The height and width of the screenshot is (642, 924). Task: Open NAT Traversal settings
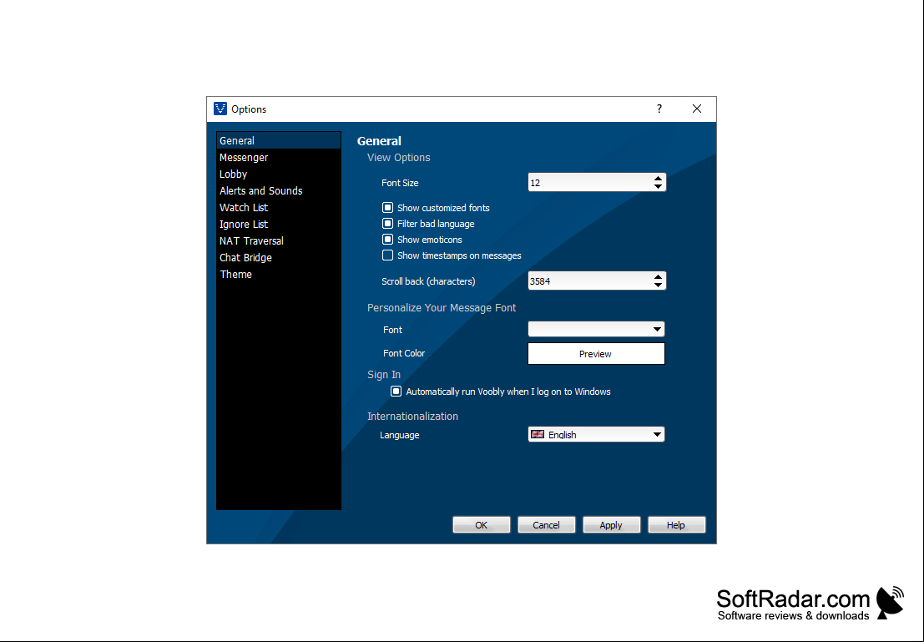point(278,240)
